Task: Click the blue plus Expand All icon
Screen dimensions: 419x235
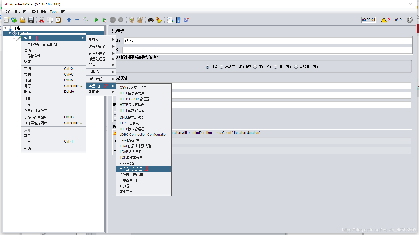Action: point(69,20)
